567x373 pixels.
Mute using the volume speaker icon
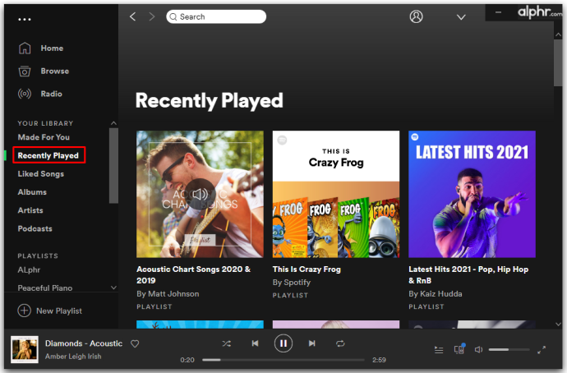[478, 349]
